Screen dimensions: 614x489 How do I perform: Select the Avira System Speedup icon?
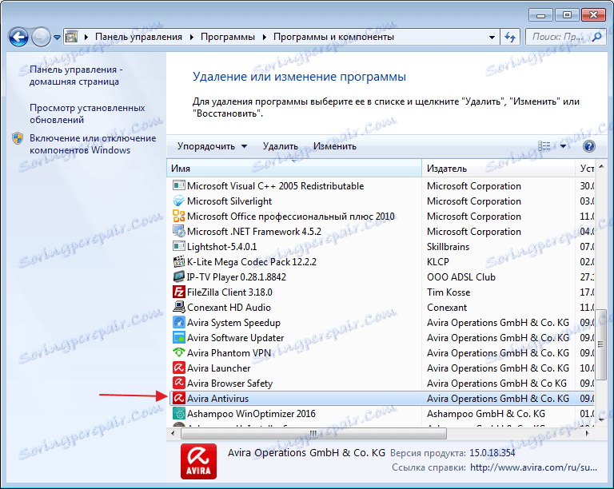[178, 322]
